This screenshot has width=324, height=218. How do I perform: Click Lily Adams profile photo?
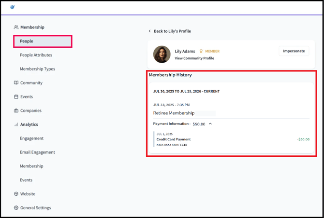tap(162, 54)
